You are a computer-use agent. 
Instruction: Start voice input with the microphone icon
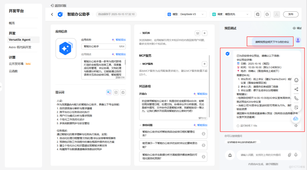296,155
